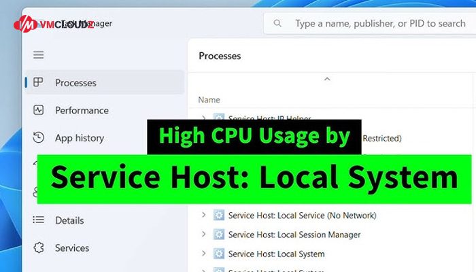The height and width of the screenshot is (272, 476).
Task: Click the Services puzzle icon
Action: point(39,248)
